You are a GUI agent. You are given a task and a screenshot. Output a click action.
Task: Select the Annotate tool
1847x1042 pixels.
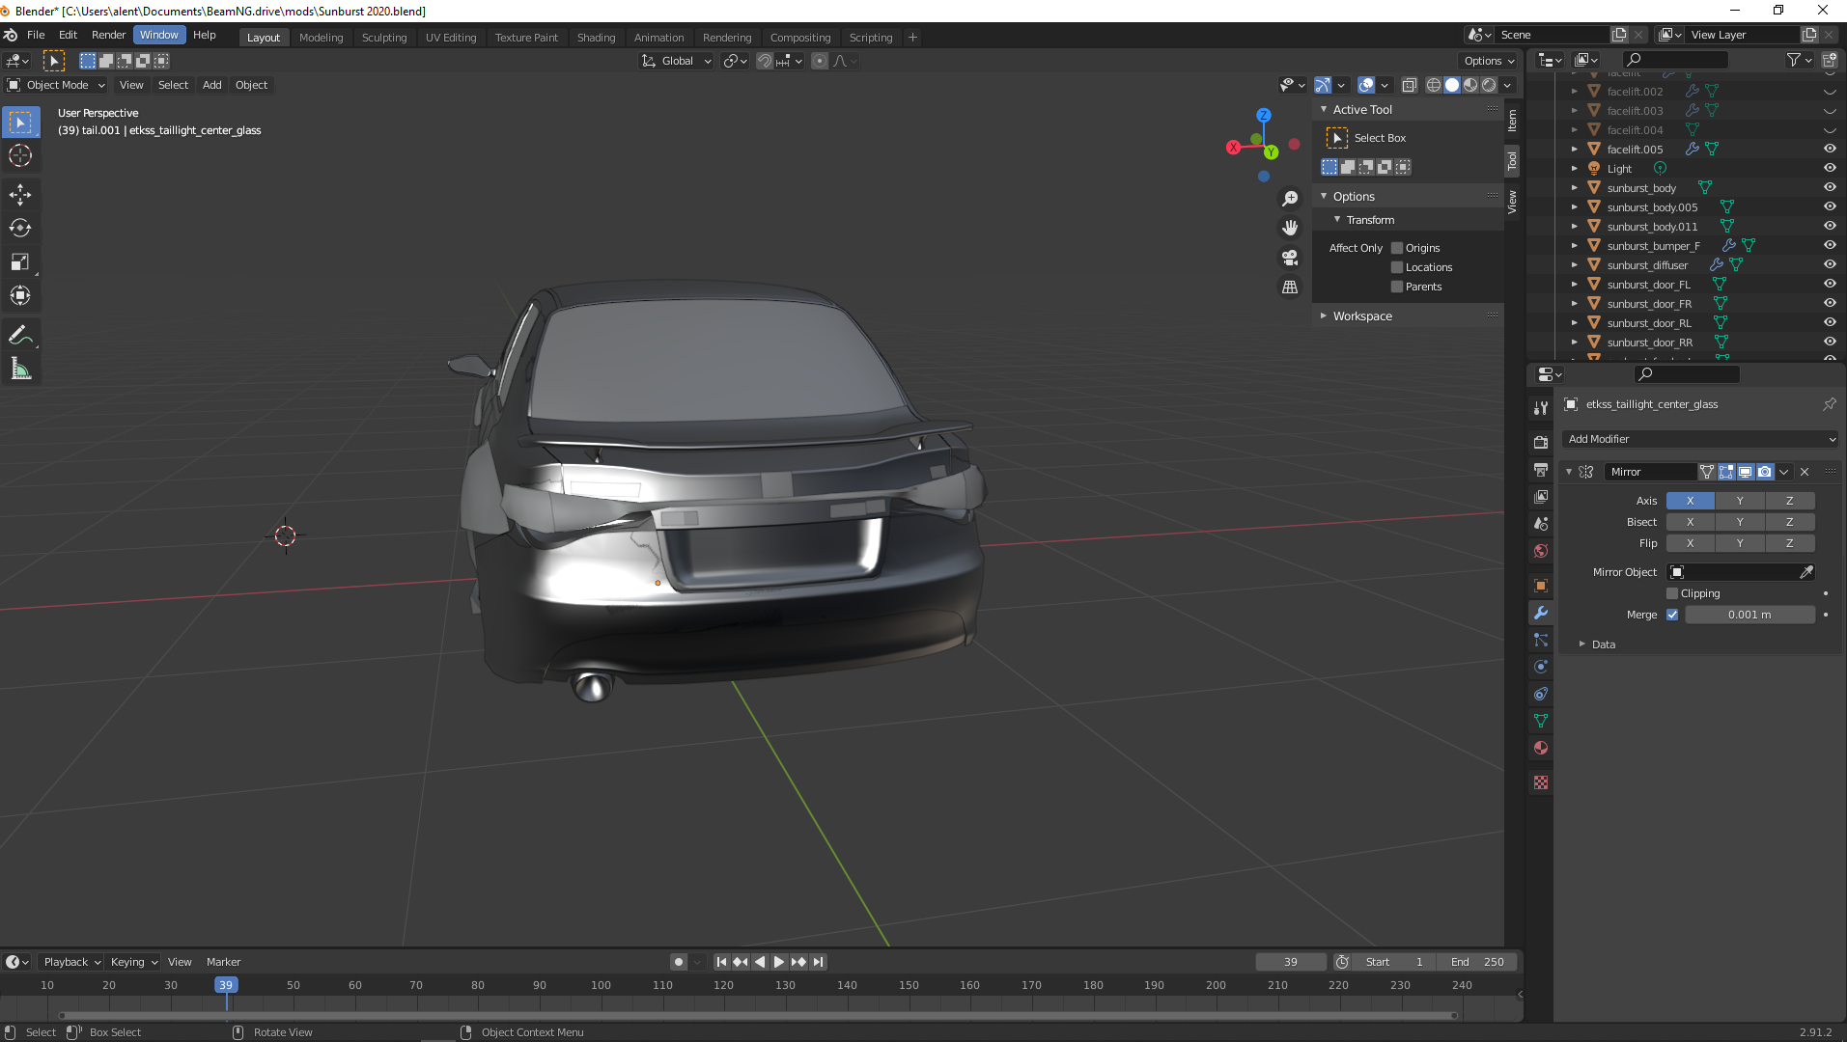coord(20,336)
